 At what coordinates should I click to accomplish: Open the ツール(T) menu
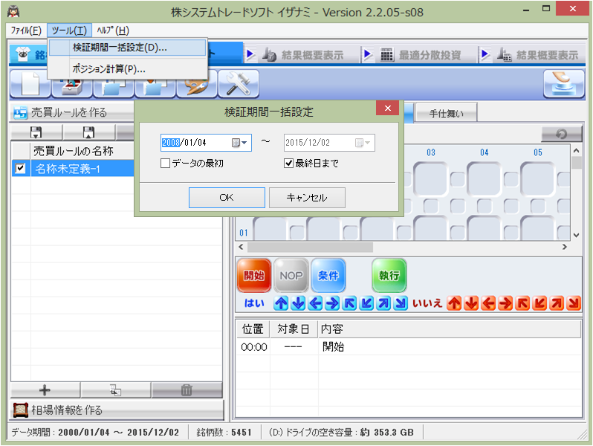[x=69, y=30]
